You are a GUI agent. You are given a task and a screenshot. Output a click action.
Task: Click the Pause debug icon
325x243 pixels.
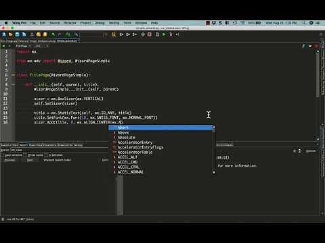coord(171,34)
